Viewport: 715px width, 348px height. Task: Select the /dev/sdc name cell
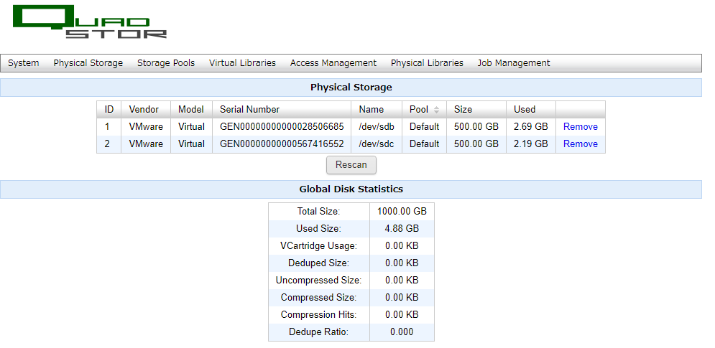377,144
